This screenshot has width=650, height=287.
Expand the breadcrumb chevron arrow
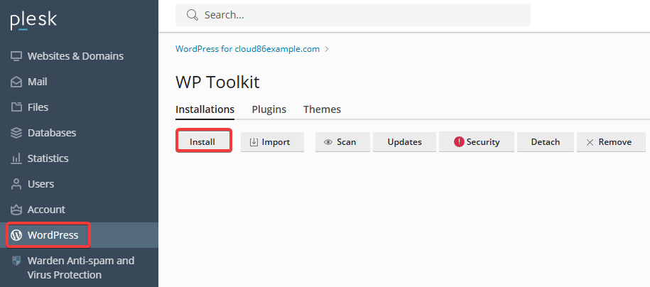327,49
